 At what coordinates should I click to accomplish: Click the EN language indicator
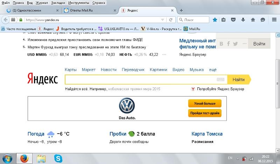pyautogui.click(x=230, y=158)
